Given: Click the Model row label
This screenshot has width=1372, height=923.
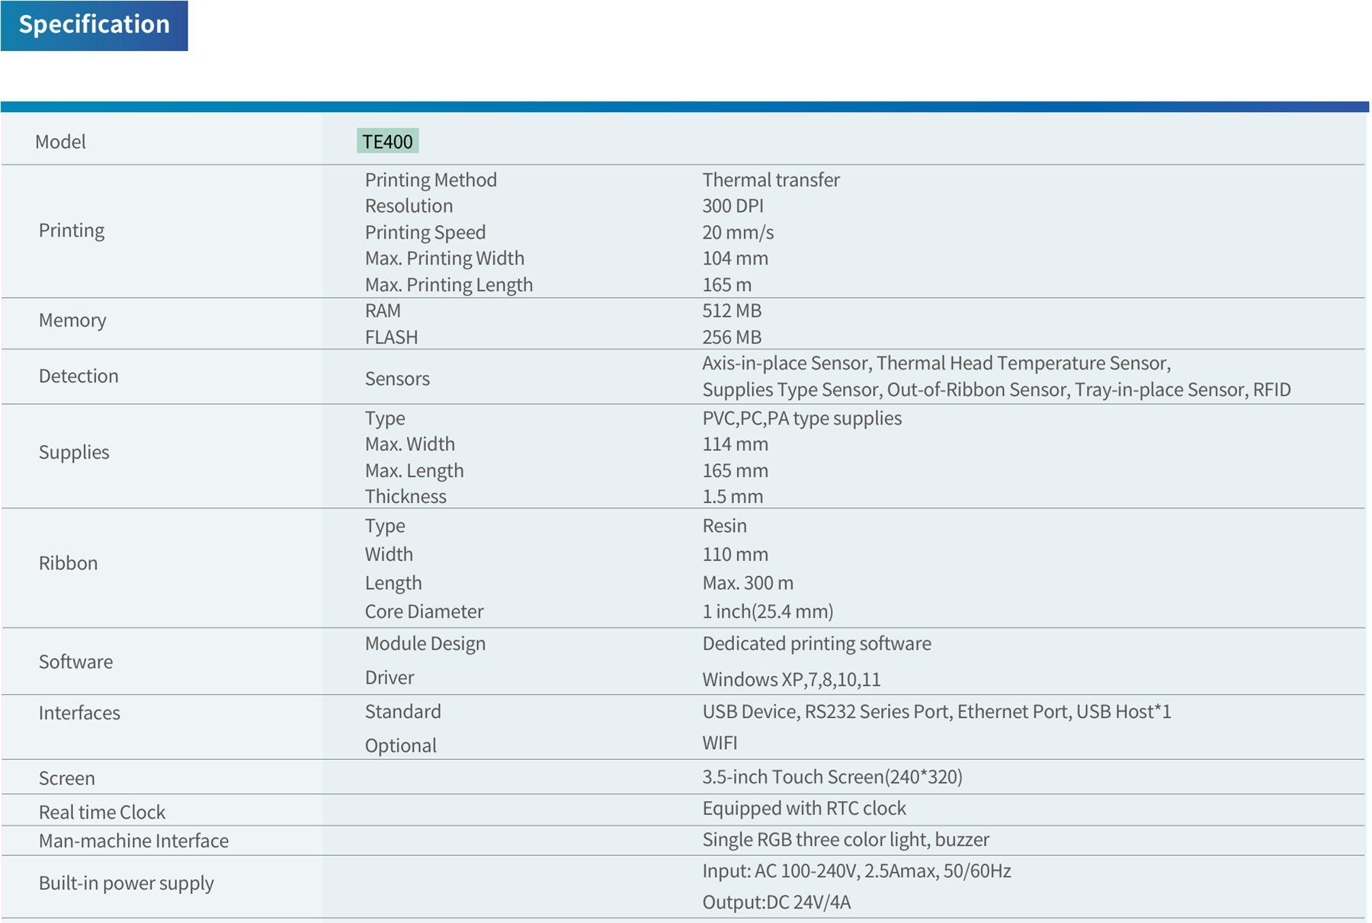Looking at the screenshot, I should [x=60, y=142].
